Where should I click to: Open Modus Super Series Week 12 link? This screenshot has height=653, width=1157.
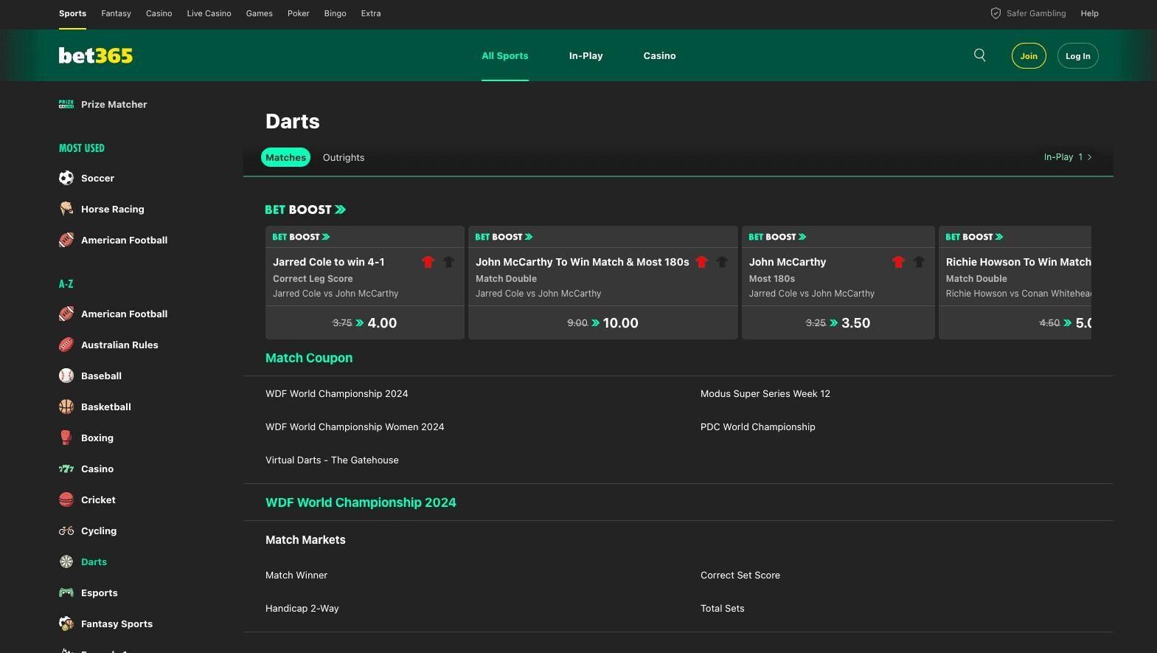765,393
